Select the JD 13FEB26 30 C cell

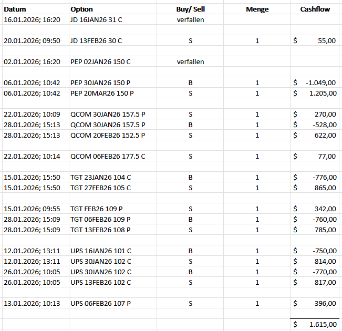click(x=96, y=40)
